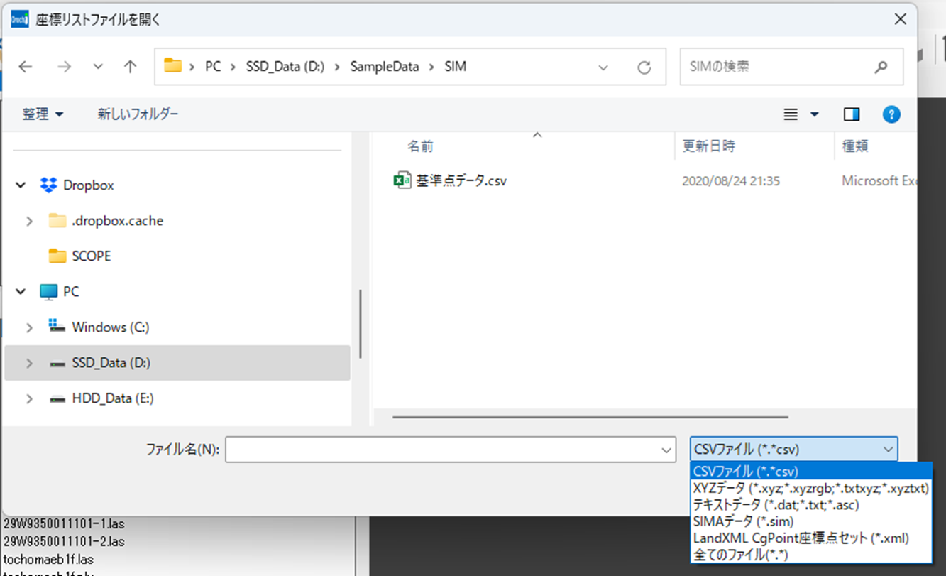Toggle the preview pane
The height and width of the screenshot is (576, 946).
pos(852,114)
